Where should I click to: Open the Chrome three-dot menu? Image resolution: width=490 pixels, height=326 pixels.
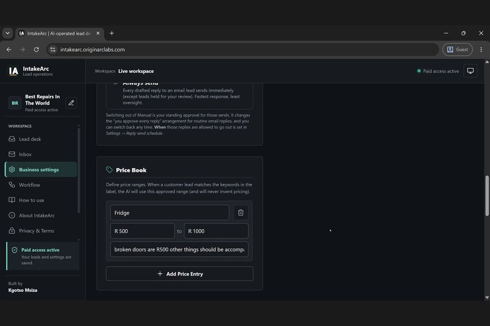[x=481, y=50]
